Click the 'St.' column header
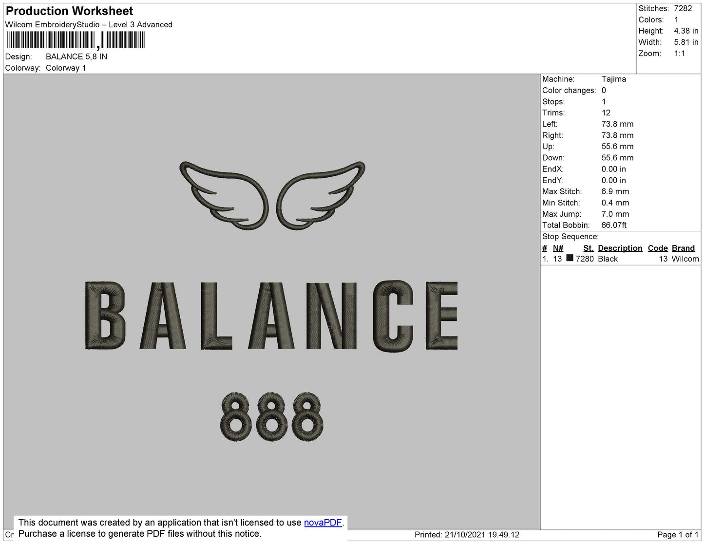Screen dimensions: 704x544 [x=589, y=248]
